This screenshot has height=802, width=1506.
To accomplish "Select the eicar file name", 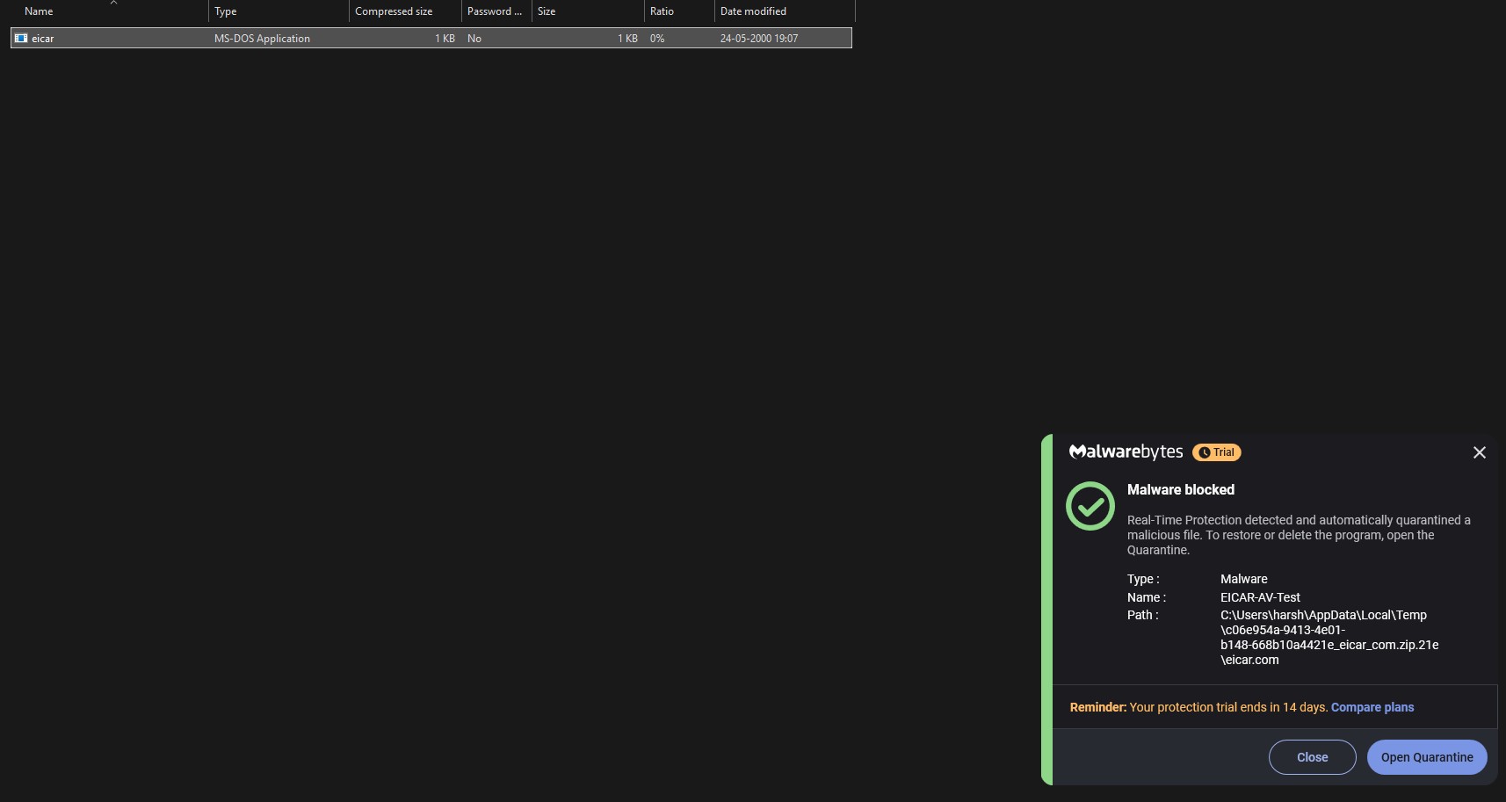I will [43, 39].
